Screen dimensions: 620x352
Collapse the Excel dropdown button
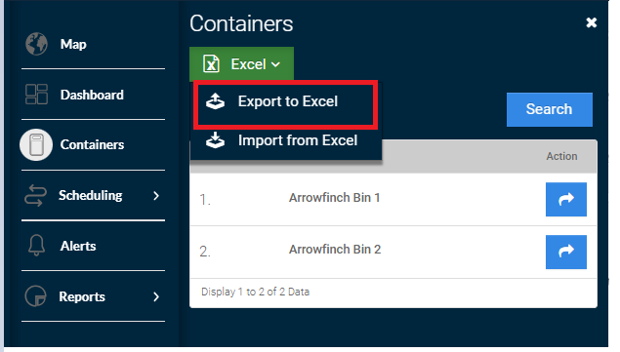[x=241, y=64]
